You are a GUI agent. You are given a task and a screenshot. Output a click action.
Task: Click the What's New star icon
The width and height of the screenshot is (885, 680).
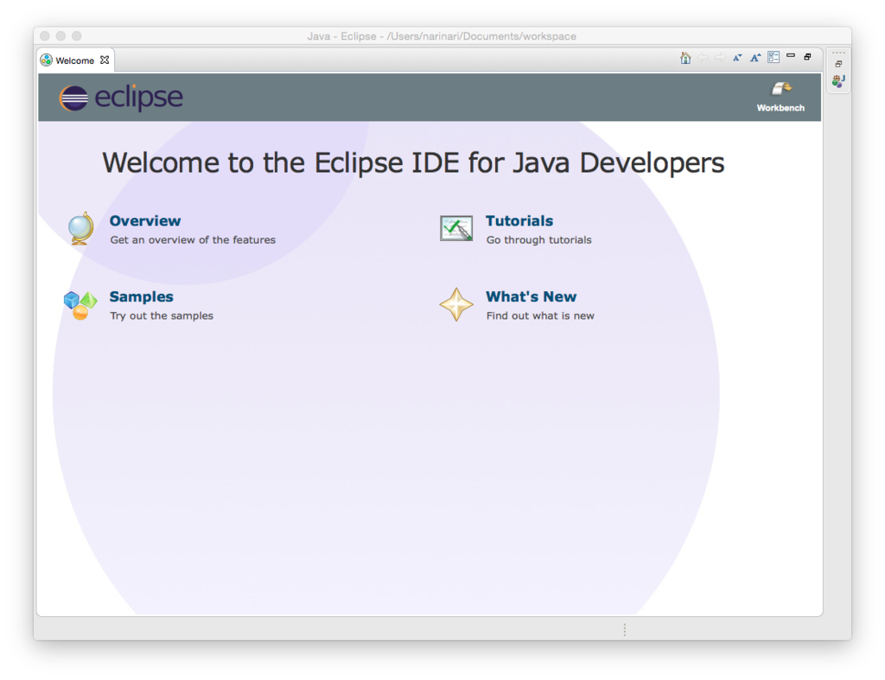tap(456, 305)
